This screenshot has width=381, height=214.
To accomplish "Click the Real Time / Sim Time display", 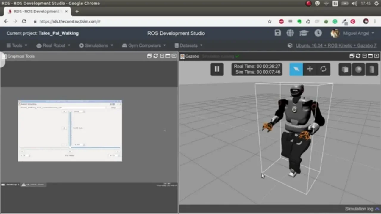I will [257, 69].
